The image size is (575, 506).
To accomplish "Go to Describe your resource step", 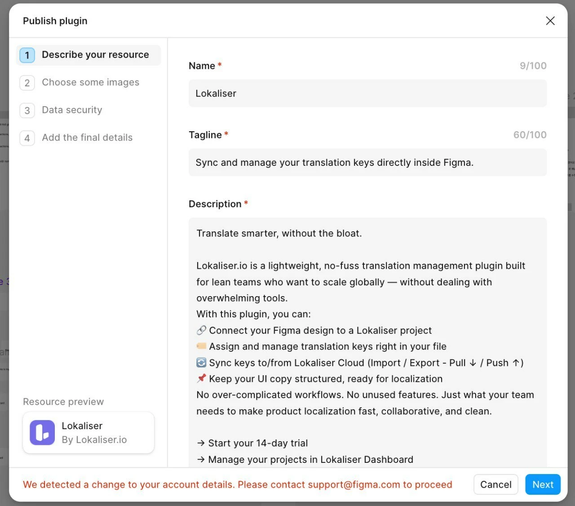I will (x=95, y=55).
